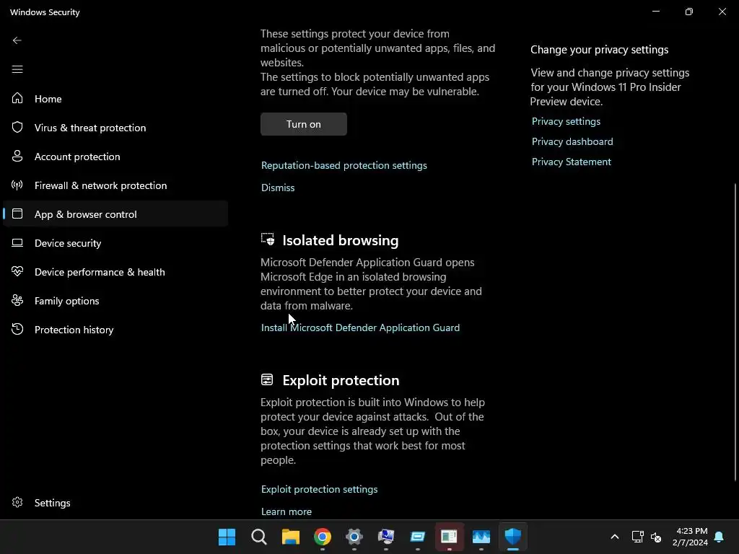View Protection history
This screenshot has width=739, height=554.
(x=74, y=330)
